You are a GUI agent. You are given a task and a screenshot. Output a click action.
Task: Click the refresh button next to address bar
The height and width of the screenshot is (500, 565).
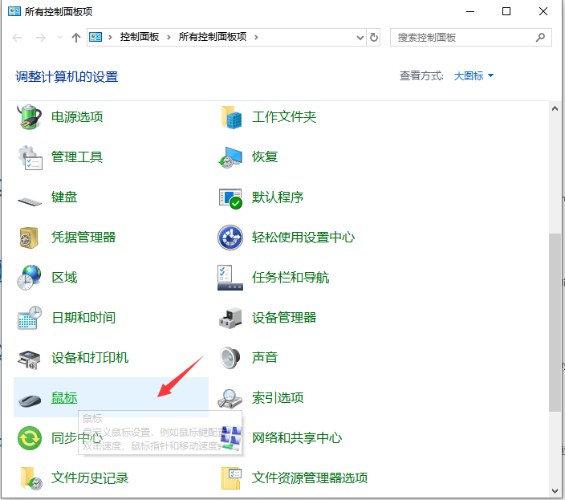[374, 38]
